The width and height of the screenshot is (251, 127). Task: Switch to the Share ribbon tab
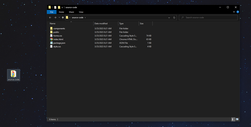coord(71,12)
